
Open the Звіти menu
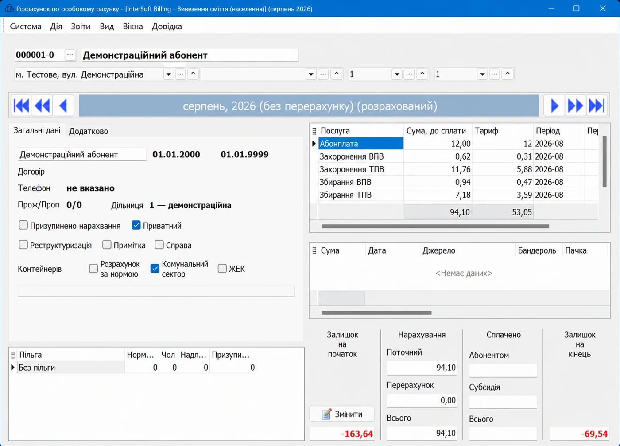click(x=81, y=27)
